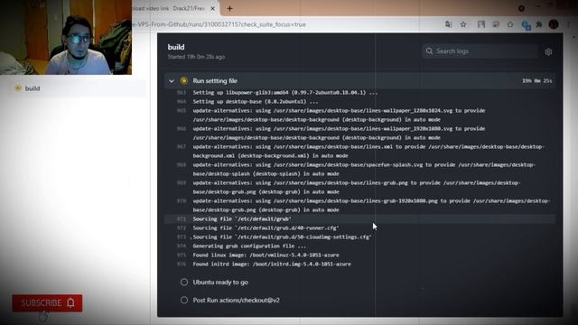
Task: Select log line Setting up desktop-base
Action: [255, 102]
